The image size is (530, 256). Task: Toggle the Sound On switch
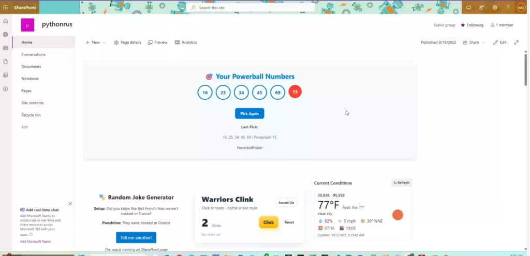pyautogui.click(x=286, y=203)
